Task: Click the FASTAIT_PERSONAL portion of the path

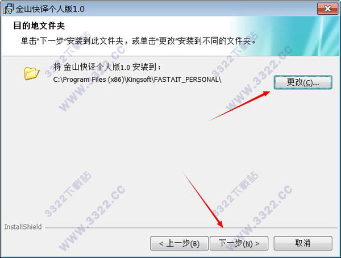Action: tap(188, 80)
